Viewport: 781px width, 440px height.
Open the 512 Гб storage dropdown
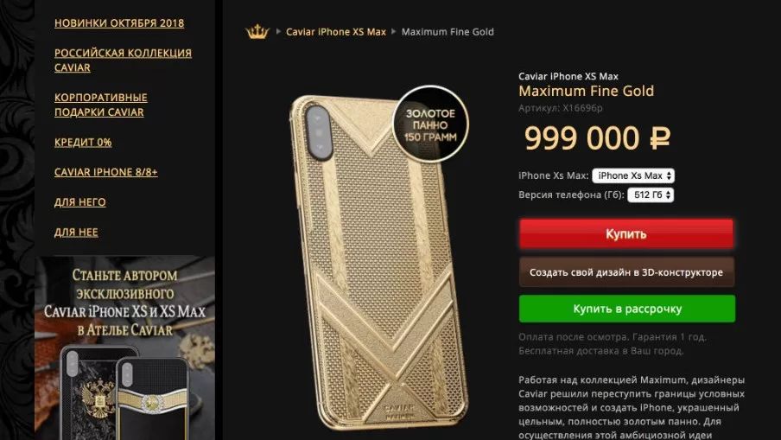[x=651, y=194]
